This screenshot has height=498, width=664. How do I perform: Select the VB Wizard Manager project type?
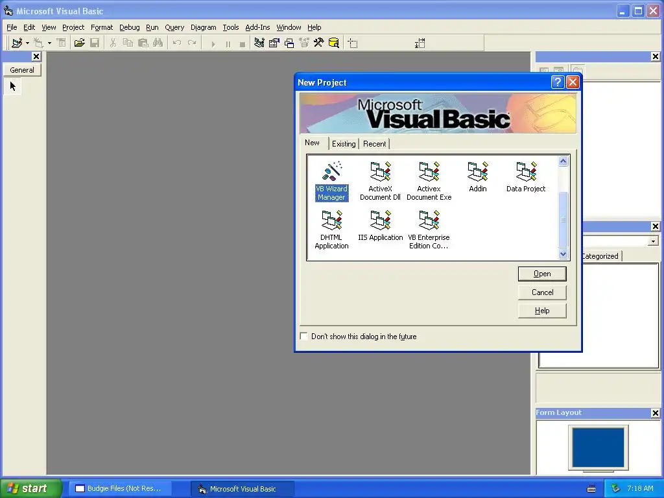331,182
